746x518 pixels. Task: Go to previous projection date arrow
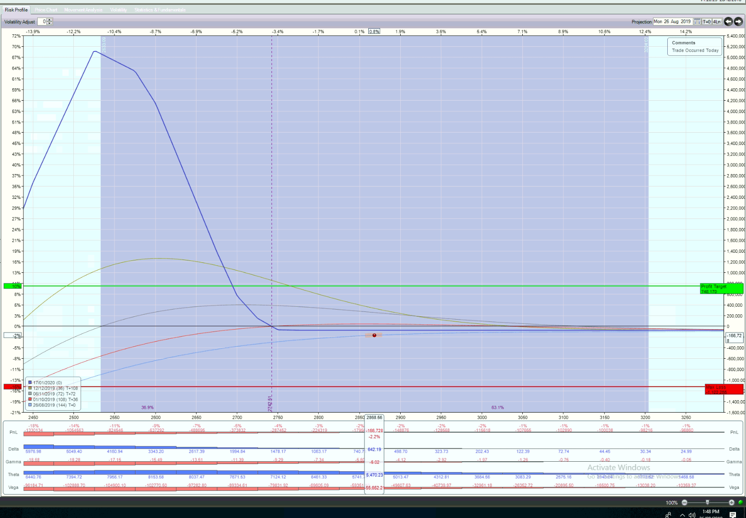click(728, 21)
